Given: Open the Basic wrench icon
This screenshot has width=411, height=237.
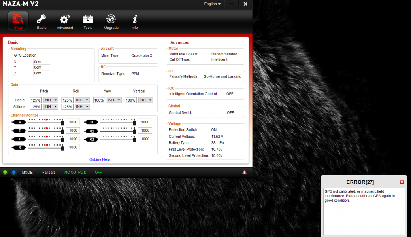Looking at the screenshot, I should click(41, 21).
